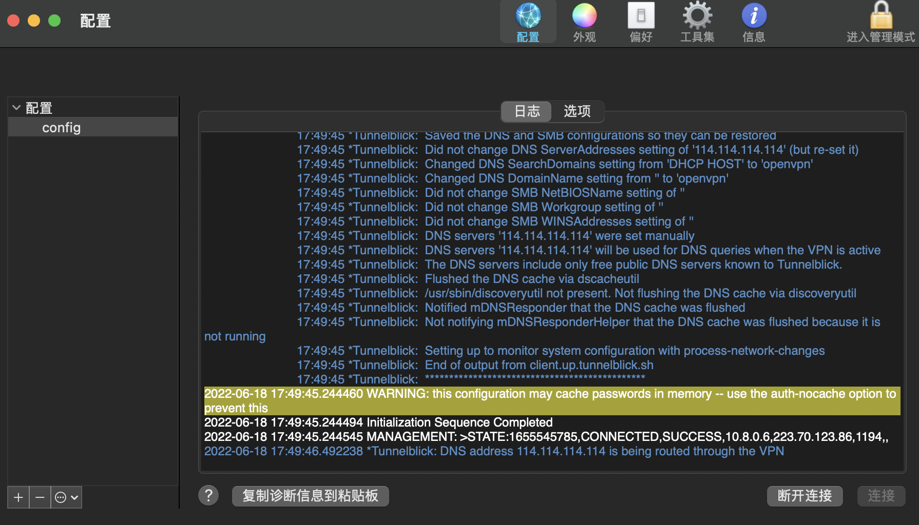Click the highlighted WARNING auth-nocache log line
The width and height of the screenshot is (919, 525).
pos(552,401)
